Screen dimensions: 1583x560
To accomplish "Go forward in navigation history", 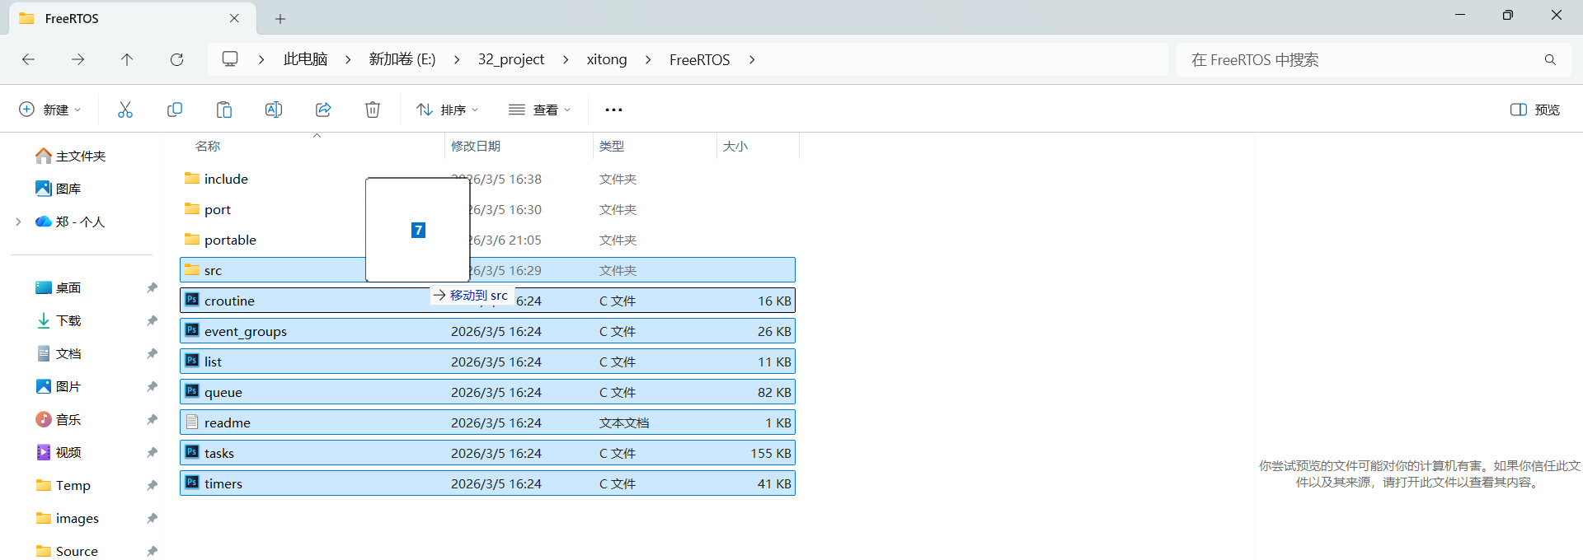I will click(x=78, y=59).
